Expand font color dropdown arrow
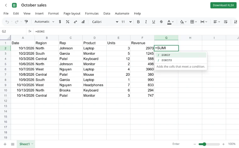The width and height of the screenshot is (239, 148). pyautogui.click(x=173, y=22)
